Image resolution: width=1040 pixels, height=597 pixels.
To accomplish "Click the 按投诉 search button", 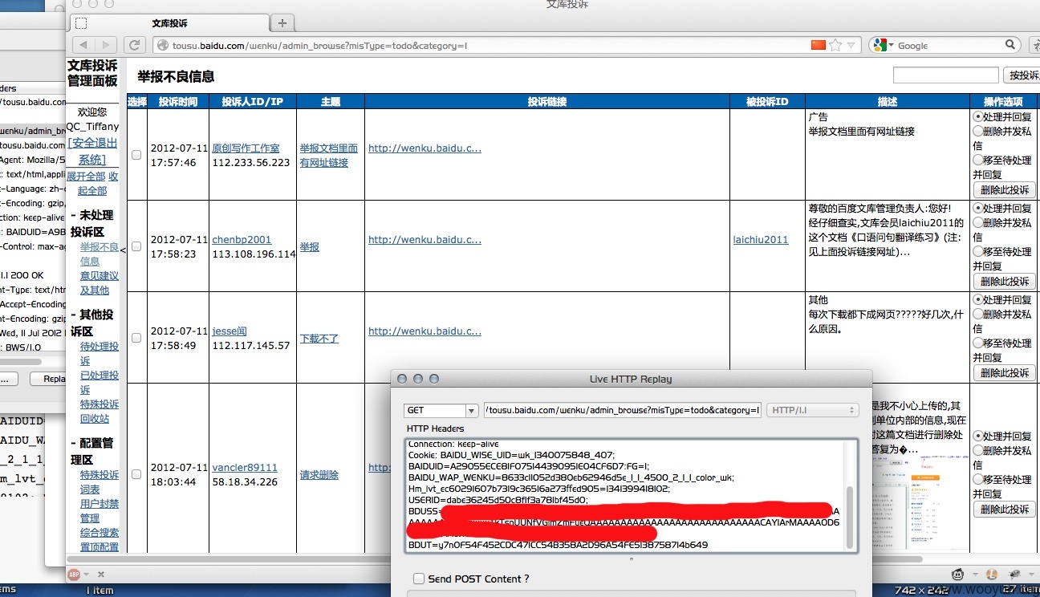I will (x=1022, y=75).
